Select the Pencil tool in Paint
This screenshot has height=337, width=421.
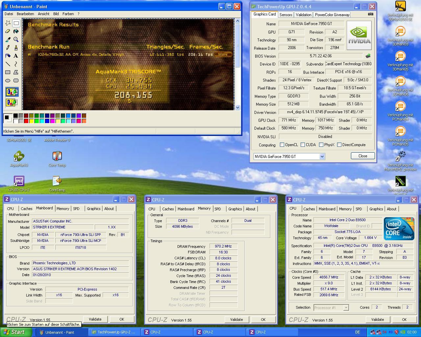8,48
